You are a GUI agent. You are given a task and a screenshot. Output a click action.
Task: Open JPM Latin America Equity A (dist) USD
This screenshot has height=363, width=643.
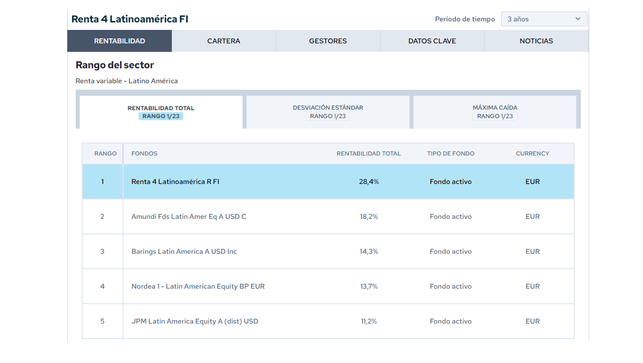pos(195,321)
